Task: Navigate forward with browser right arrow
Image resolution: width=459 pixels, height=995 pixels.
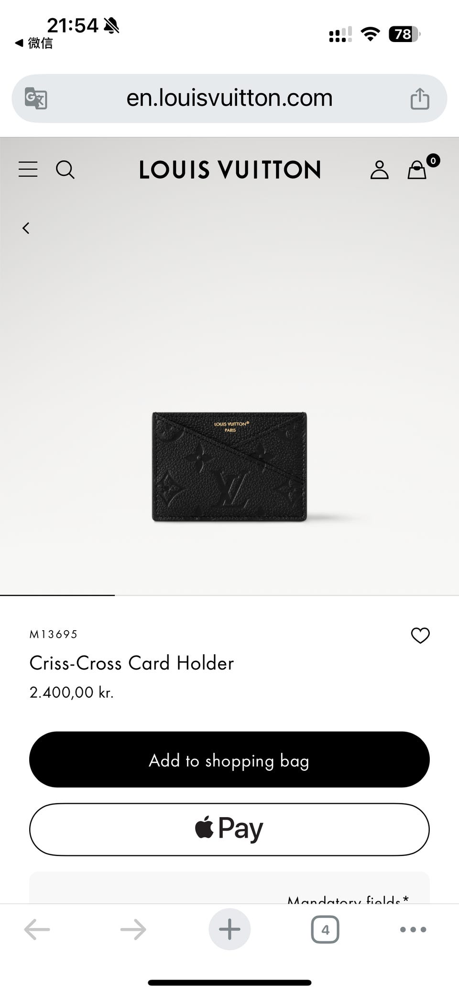Action: pos(133,929)
